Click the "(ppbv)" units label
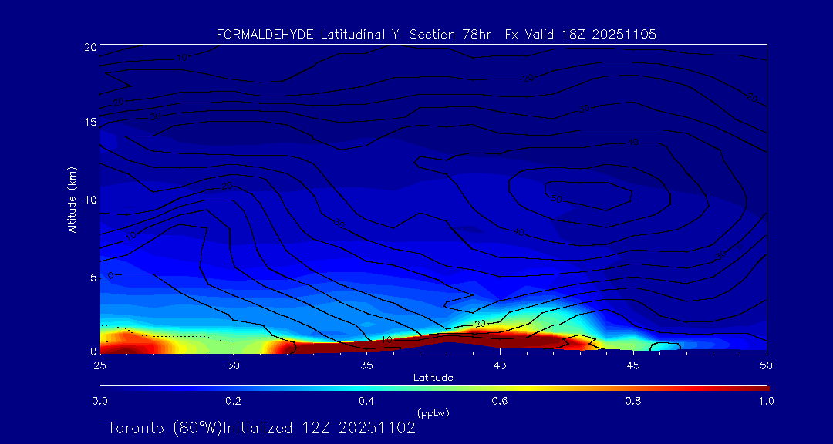833x444 pixels. (x=433, y=413)
